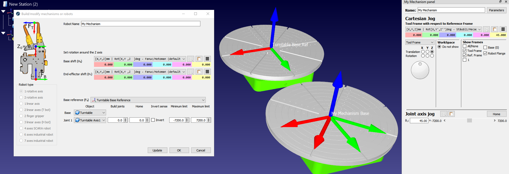
Task: Click the Home button in Joint axis jog
Action: point(496,114)
